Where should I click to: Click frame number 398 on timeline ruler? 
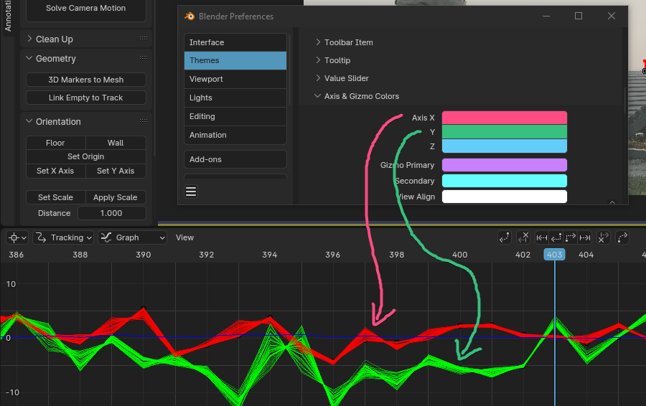coord(397,255)
